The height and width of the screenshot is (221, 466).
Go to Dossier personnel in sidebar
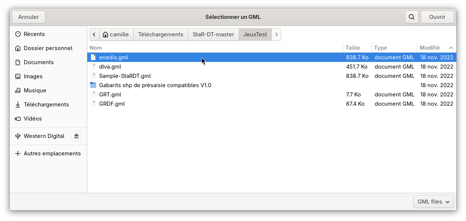click(x=48, y=48)
